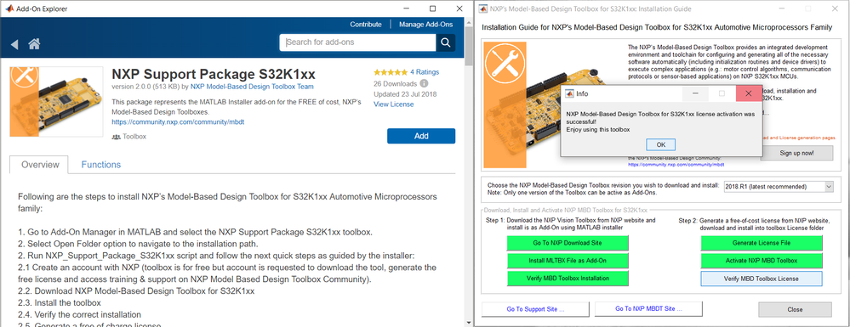Open community.nxp.com link in Add-On Explorer

coord(179,121)
